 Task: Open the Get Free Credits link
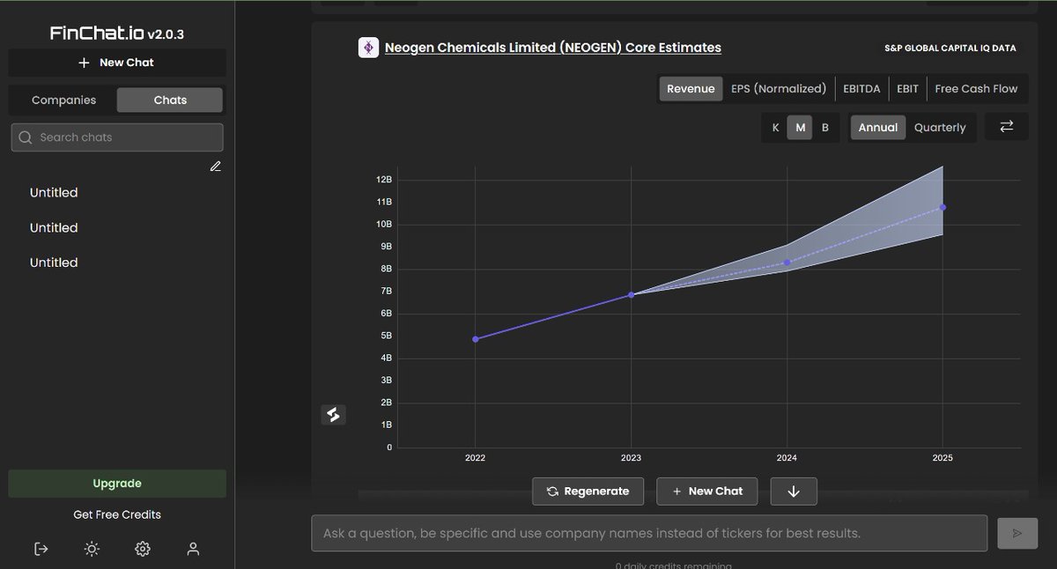click(x=116, y=514)
